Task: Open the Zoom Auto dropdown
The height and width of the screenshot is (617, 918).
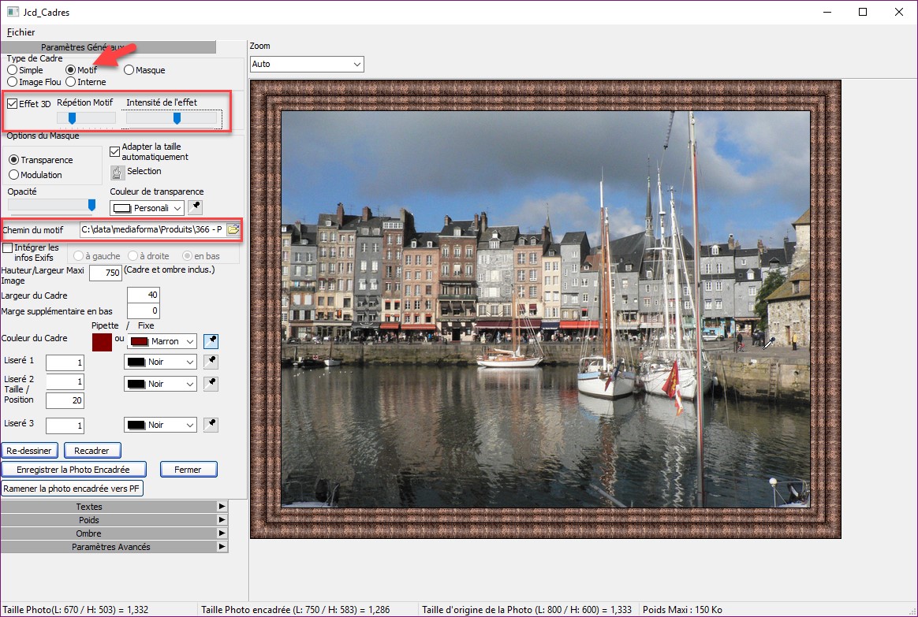Action: pos(306,64)
